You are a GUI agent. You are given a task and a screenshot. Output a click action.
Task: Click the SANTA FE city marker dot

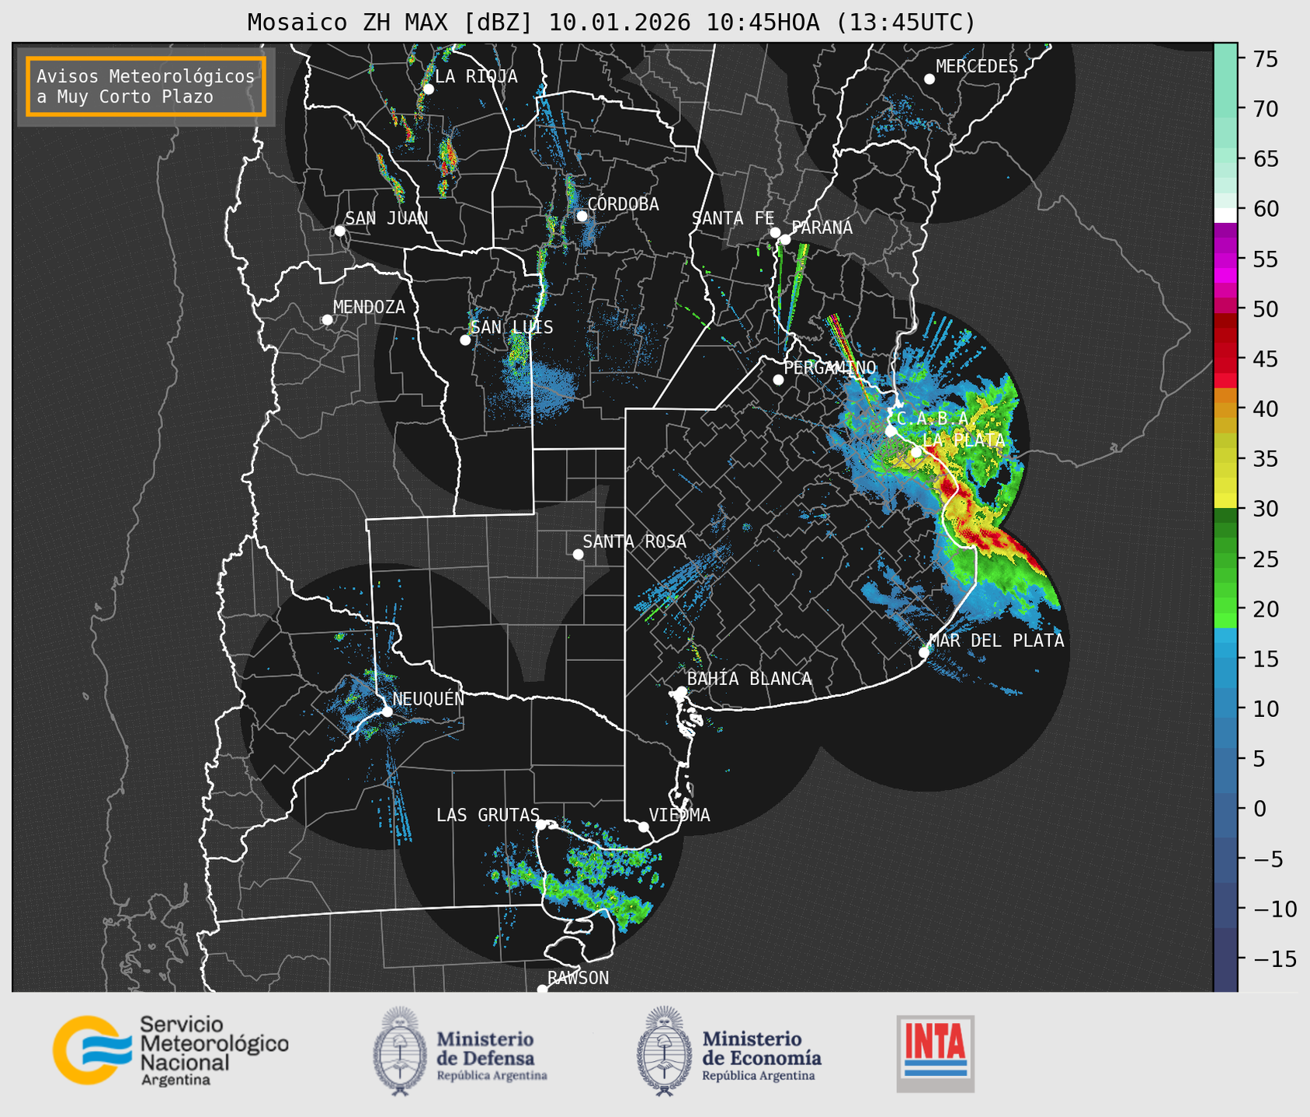[x=775, y=232]
